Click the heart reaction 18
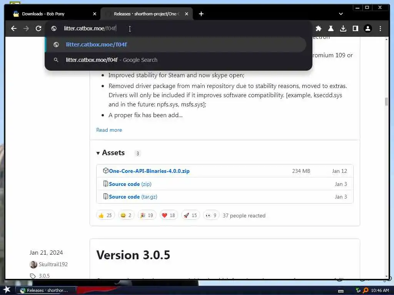This screenshot has height=295, width=394. pyautogui.click(x=169, y=215)
